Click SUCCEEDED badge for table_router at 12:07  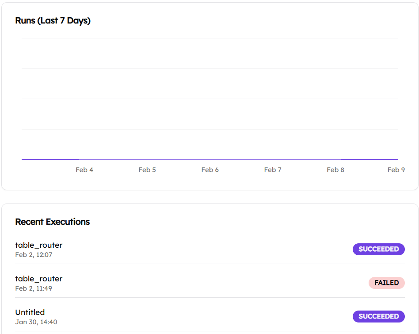click(x=378, y=249)
